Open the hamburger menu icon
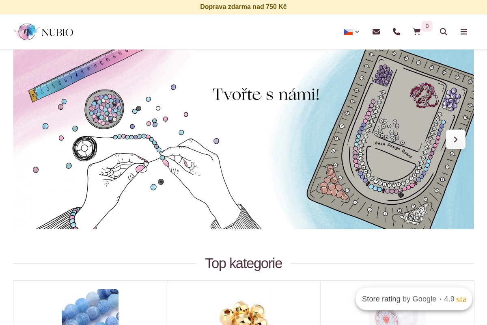The image size is (487, 325). (x=464, y=32)
